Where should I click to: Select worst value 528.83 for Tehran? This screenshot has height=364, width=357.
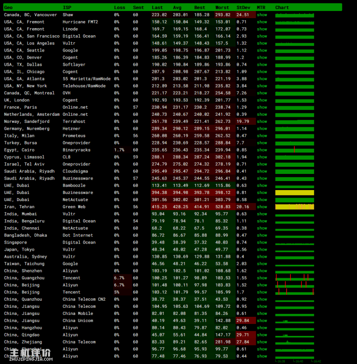click(223, 207)
